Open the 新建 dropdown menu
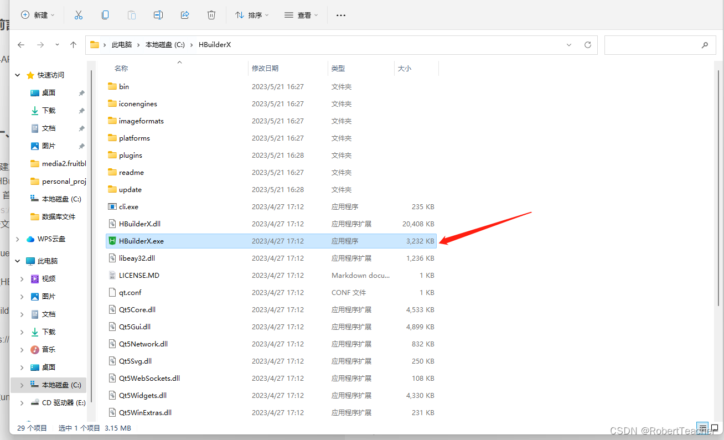 pos(38,15)
